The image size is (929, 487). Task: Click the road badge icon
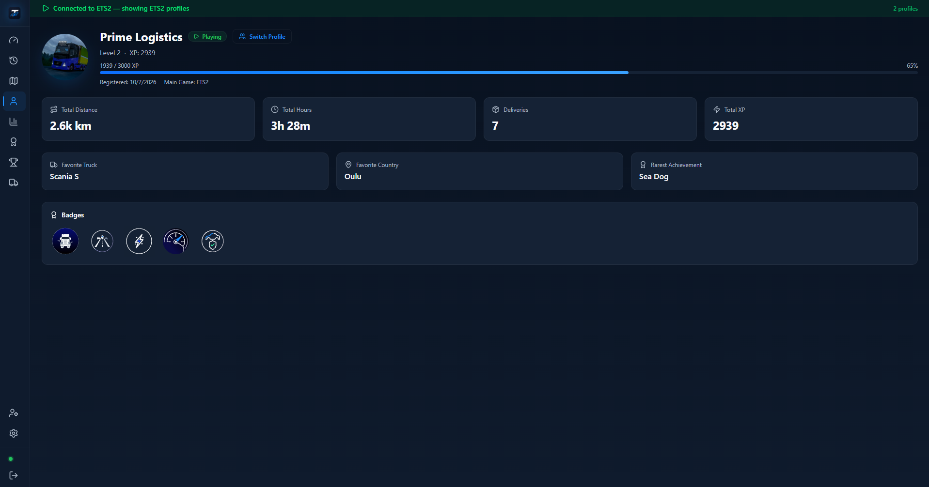coord(102,241)
